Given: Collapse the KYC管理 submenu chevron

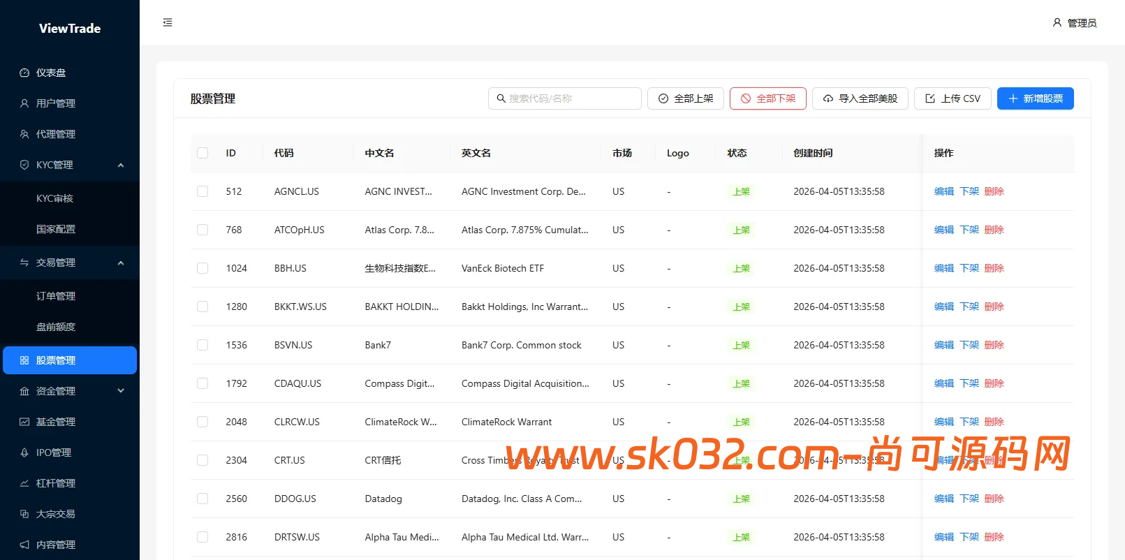Looking at the screenshot, I should click(121, 165).
